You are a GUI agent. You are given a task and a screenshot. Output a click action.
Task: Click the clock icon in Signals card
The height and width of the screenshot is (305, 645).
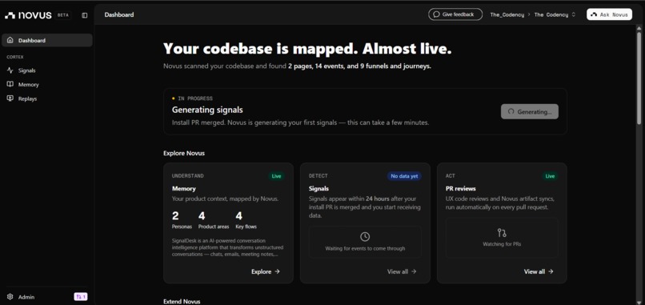point(365,237)
